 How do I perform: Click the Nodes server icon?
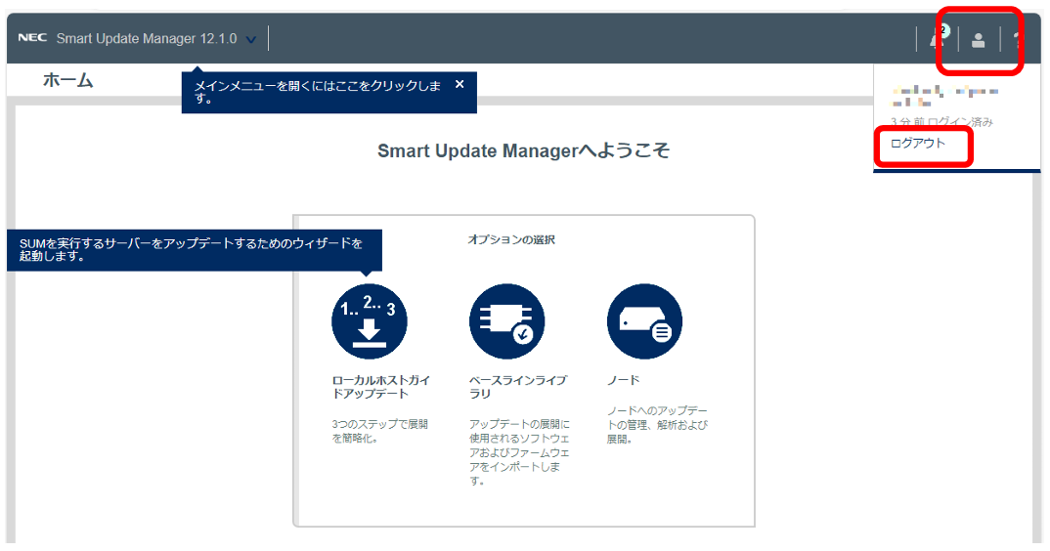pos(644,321)
